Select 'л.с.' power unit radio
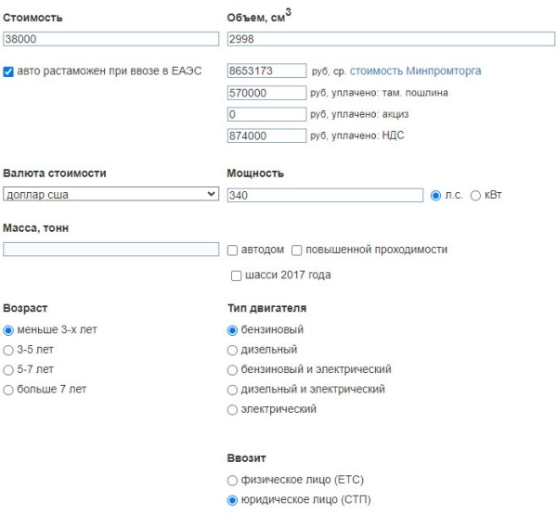This screenshot has width=557, height=527. (x=436, y=195)
